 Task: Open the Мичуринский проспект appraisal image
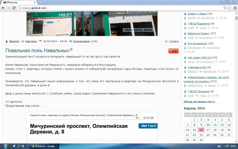click(92, 127)
